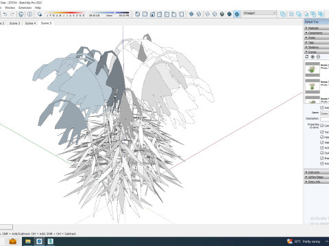Toggle checkbox beginning with 'Top'
Viewport: 329px width, 246px height.
click(x=322, y=132)
